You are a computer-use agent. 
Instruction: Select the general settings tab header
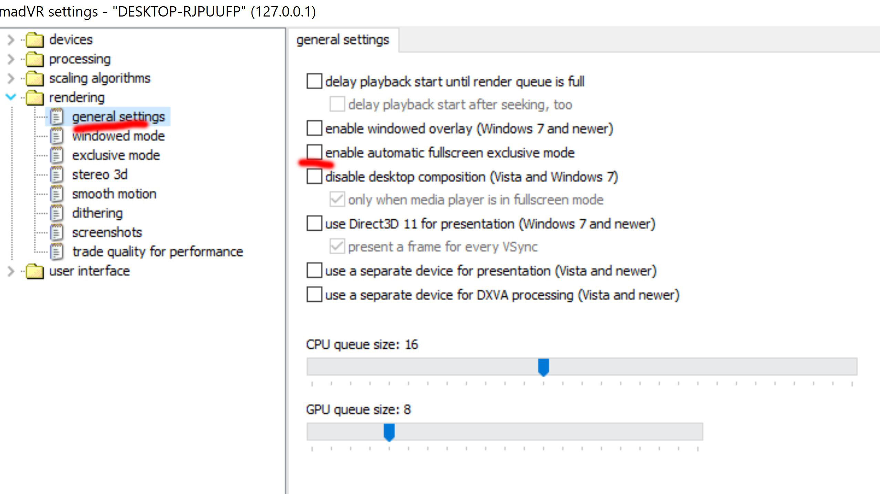coord(343,40)
